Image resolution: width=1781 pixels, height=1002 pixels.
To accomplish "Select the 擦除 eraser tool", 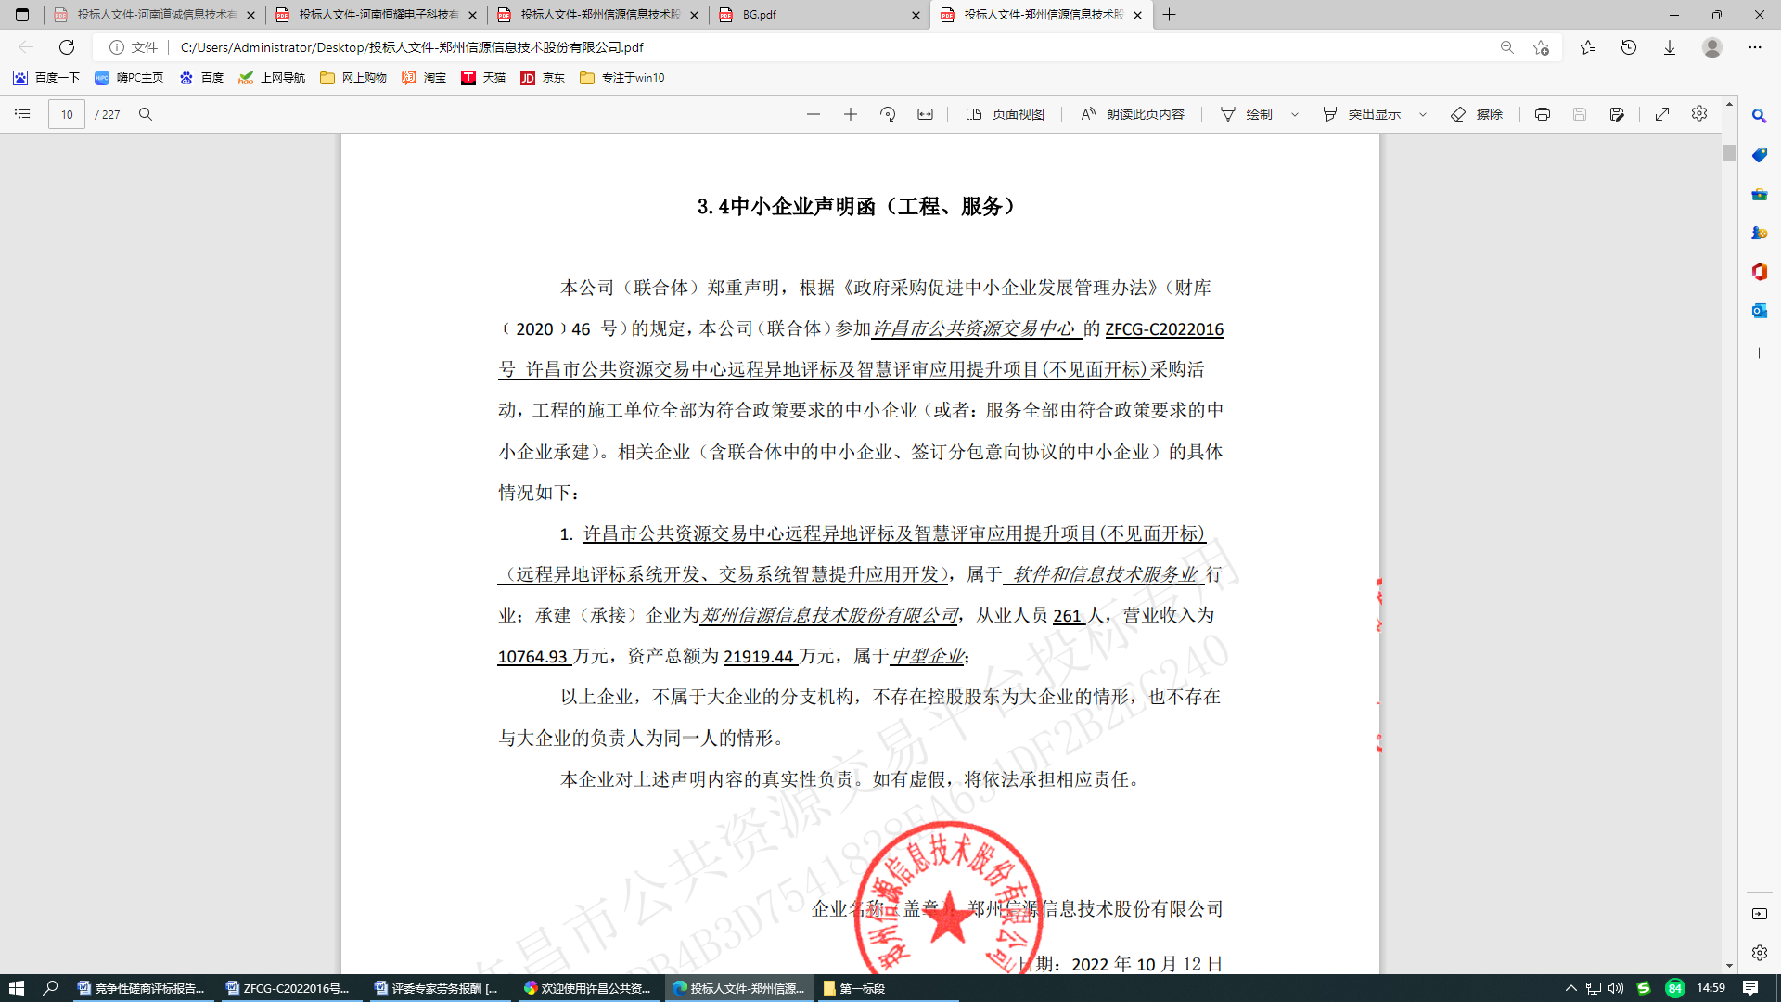I will (1477, 114).
